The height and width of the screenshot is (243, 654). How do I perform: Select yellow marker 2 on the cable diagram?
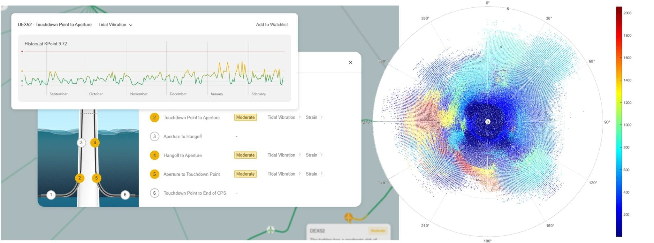tap(80, 178)
